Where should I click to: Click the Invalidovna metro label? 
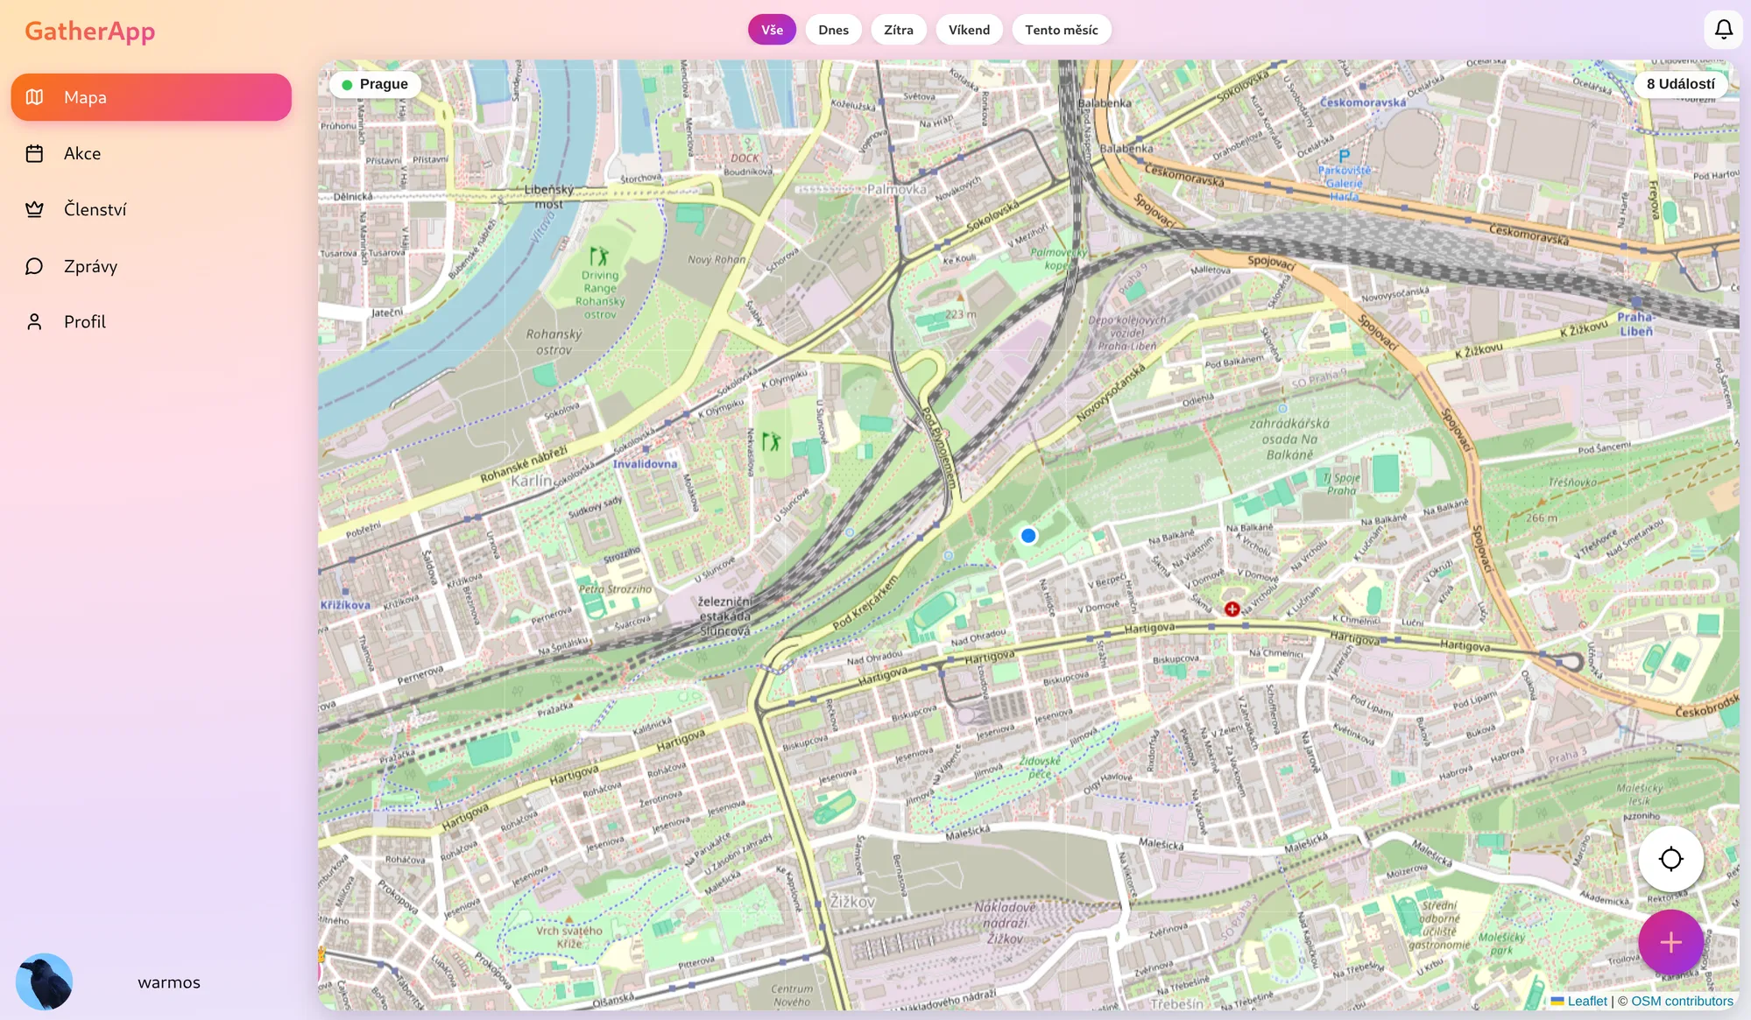(645, 464)
